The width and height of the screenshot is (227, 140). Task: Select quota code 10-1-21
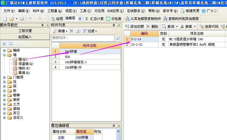(144, 45)
